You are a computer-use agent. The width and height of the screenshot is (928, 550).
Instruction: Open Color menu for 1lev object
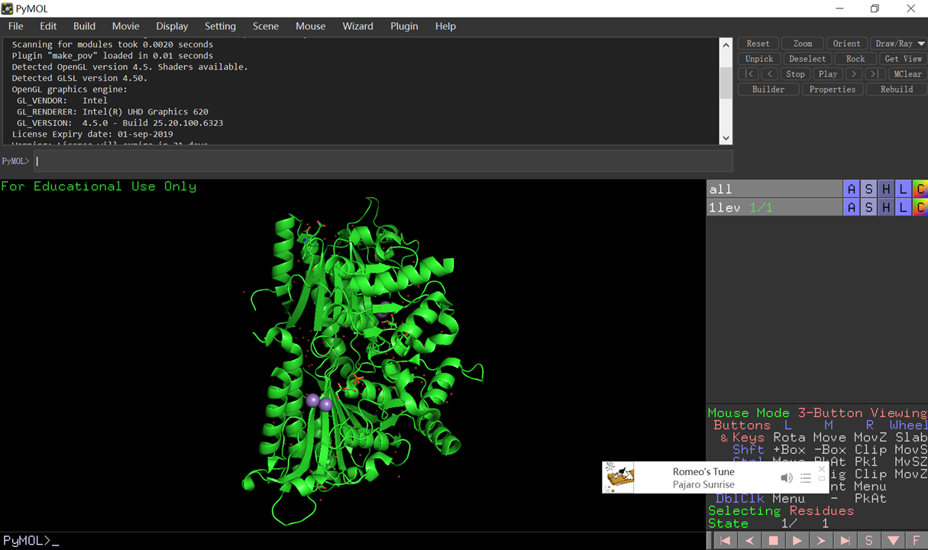click(920, 207)
